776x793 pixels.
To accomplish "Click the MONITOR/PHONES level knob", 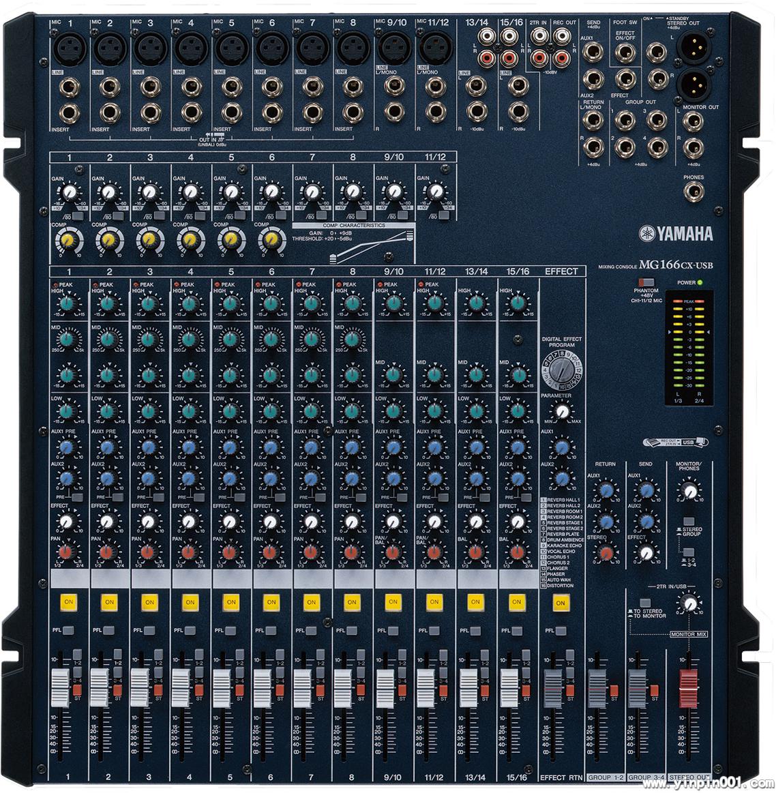I will click(x=690, y=491).
